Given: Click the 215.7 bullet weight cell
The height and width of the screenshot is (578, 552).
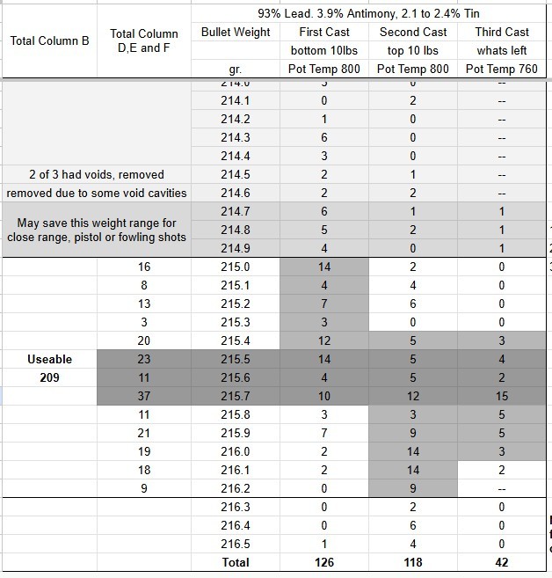Looking at the screenshot, I should click(x=236, y=396).
